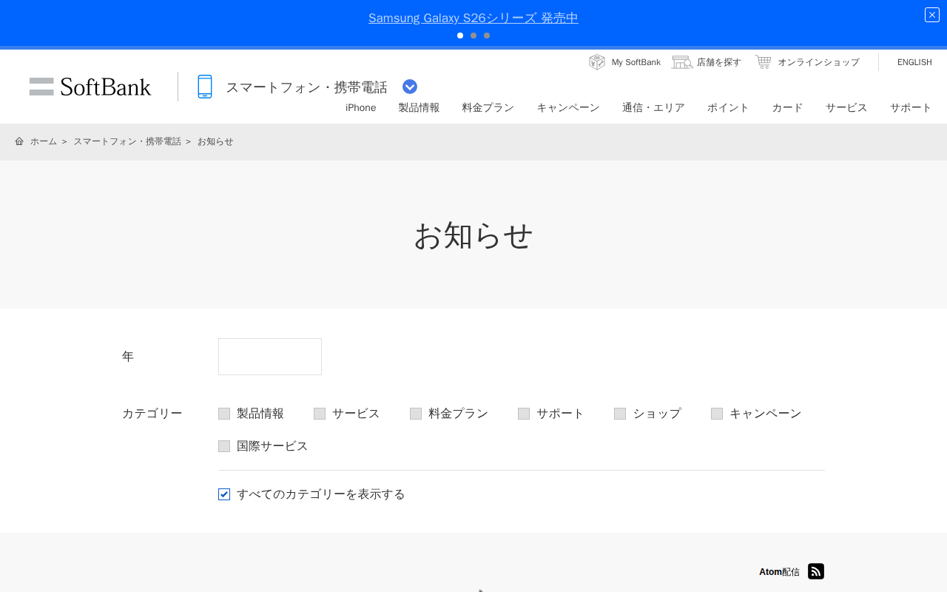Go to ホーム breadcrumb link
947x592 pixels.
[44, 141]
